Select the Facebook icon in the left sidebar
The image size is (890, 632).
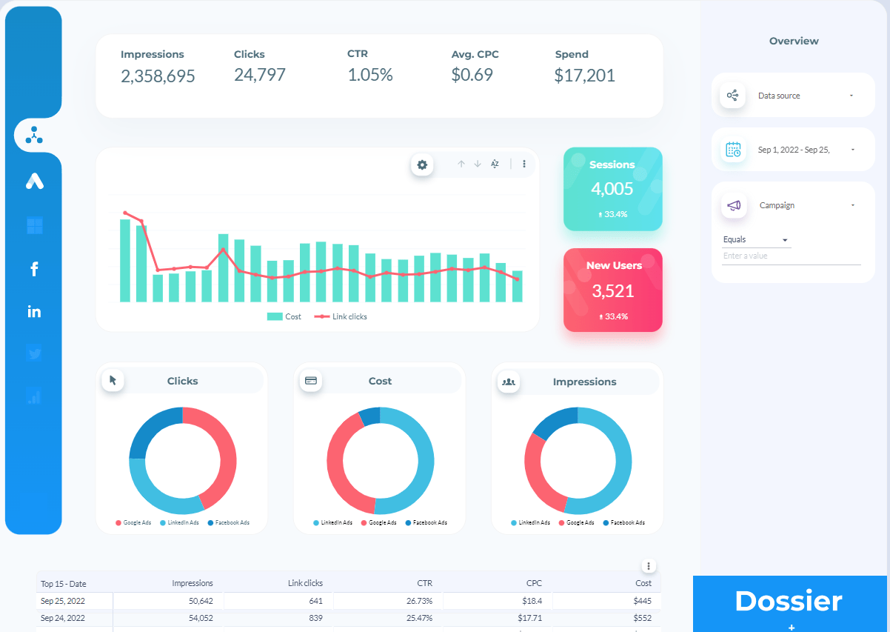pos(34,269)
